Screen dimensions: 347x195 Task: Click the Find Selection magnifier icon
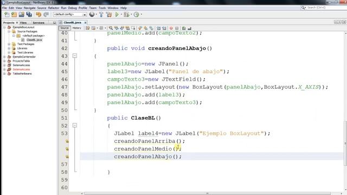(111, 28)
